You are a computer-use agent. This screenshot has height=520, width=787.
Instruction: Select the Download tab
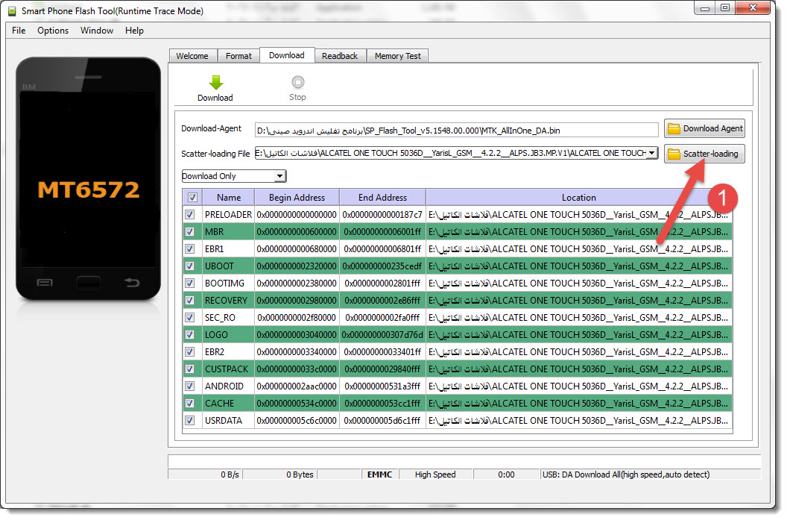287,55
